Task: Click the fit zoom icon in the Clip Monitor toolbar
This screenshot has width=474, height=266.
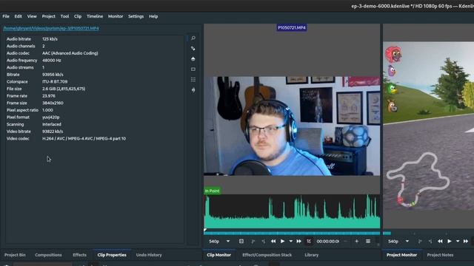Action: (241, 242)
